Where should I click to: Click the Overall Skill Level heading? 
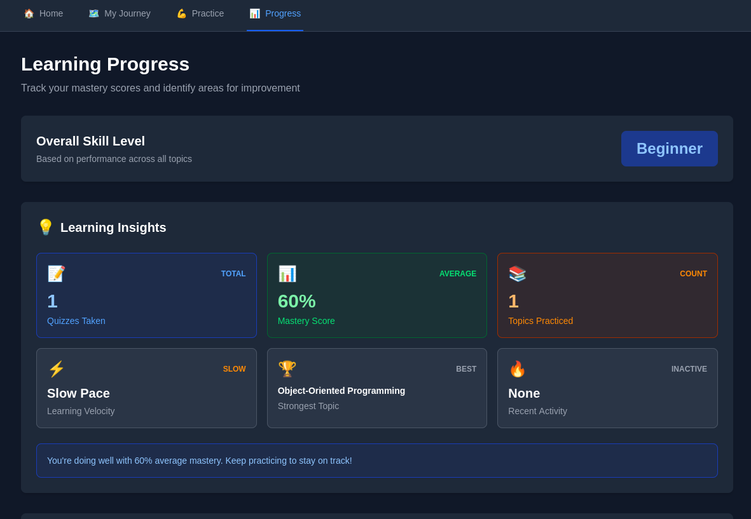coord(90,141)
